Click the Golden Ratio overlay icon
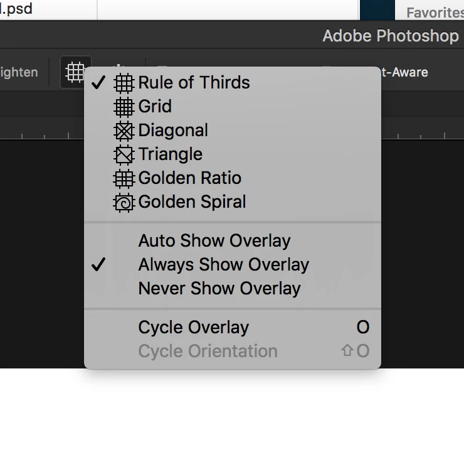The width and height of the screenshot is (464, 467). pos(124,178)
